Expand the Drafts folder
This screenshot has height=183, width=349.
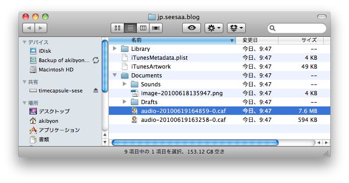point(124,102)
